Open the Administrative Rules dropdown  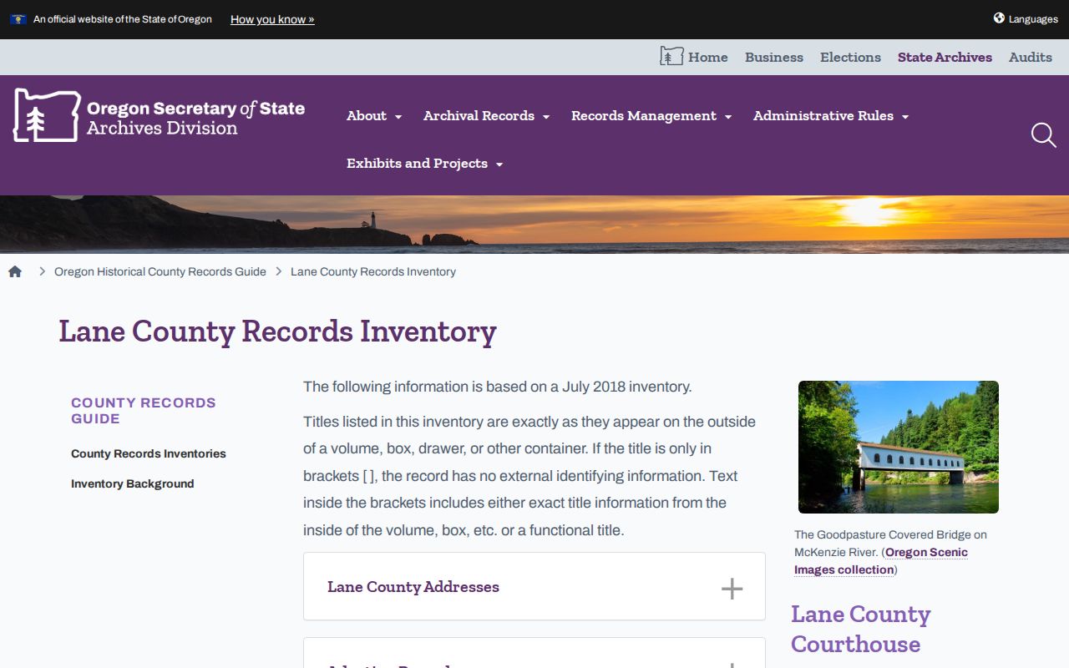(x=831, y=116)
